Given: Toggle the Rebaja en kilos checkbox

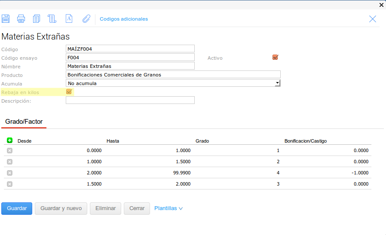Looking at the screenshot, I should (69, 92).
